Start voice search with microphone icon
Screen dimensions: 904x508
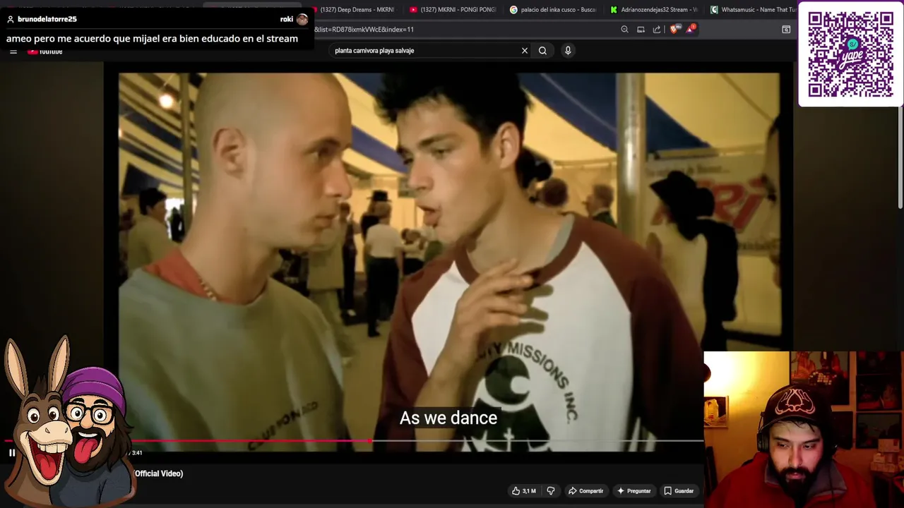tap(568, 51)
